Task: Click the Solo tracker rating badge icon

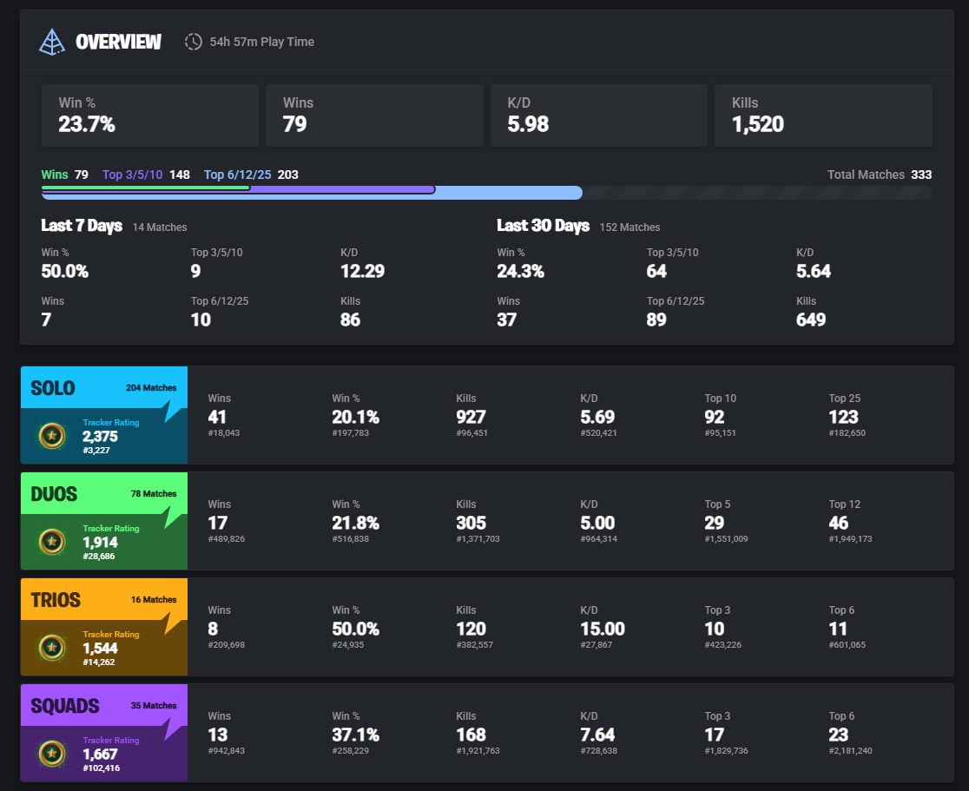Action: point(52,436)
